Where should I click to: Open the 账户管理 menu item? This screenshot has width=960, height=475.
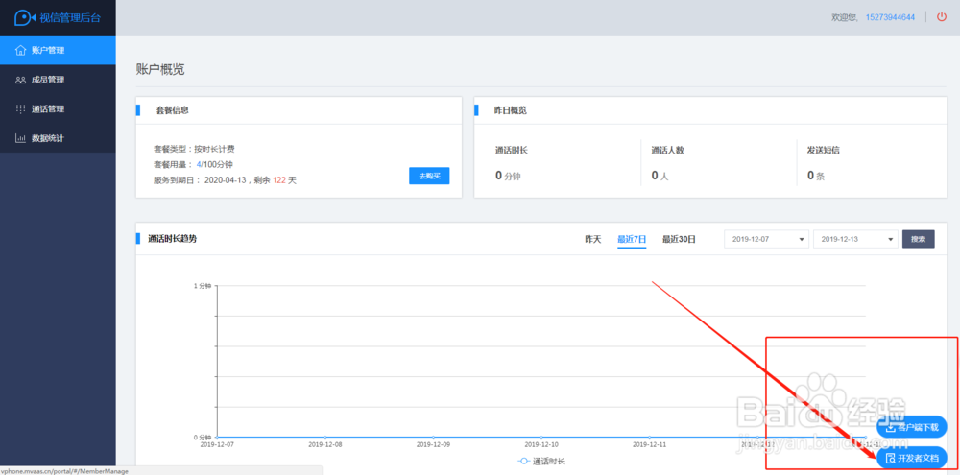click(x=58, y=50)
